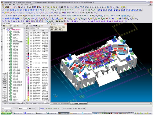Click the FEM type filter button
The width and height of the screenshot is (154, 116).
click(5, 92)
